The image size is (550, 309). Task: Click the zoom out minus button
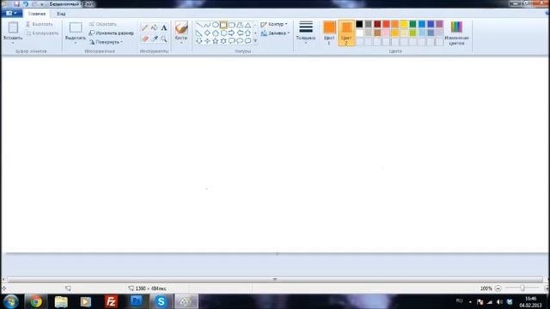coord(498,288)
